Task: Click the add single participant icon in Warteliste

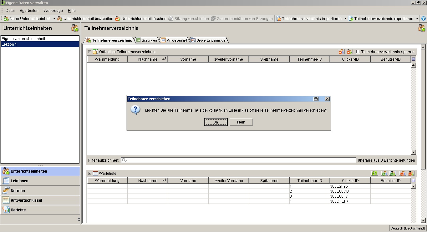Action: tap(385, 173)
